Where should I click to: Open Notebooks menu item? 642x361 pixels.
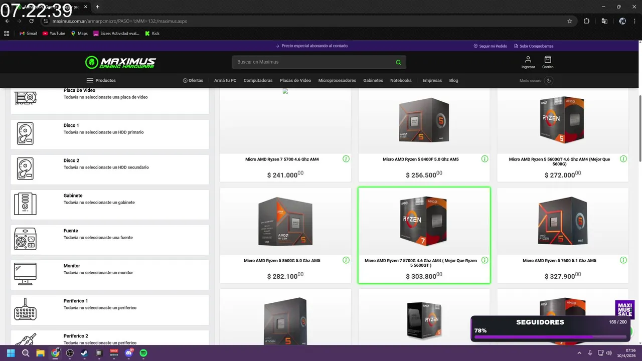[401, 80]
